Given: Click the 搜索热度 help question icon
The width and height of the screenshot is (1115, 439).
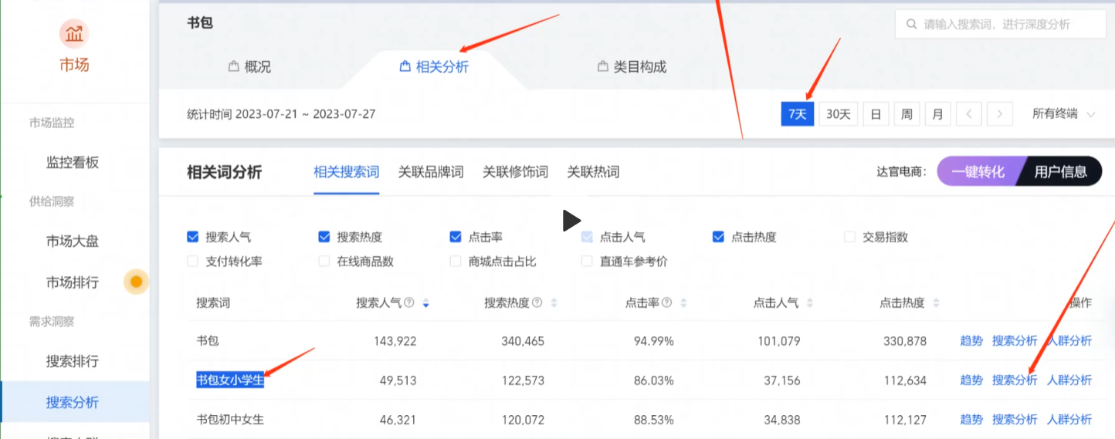Looking at the screenshot, I should (537, 303).
